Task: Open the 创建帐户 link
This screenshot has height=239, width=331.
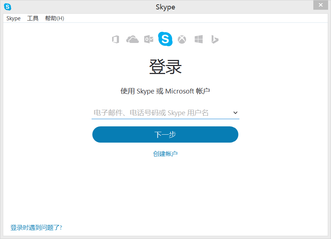Action: [x=165, y=154]
